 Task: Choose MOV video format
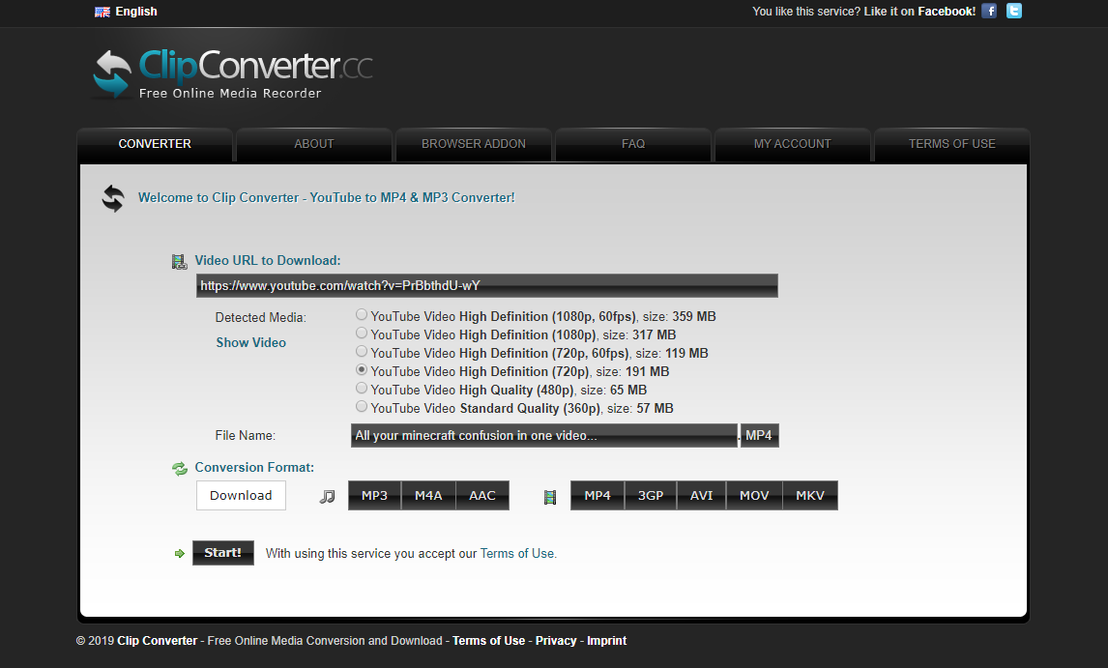pos(754,496)
